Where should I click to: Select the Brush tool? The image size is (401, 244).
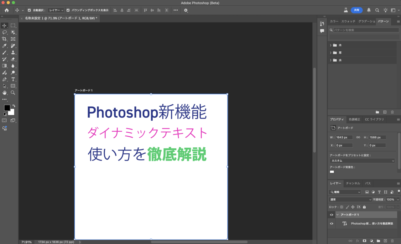point(4,53)
